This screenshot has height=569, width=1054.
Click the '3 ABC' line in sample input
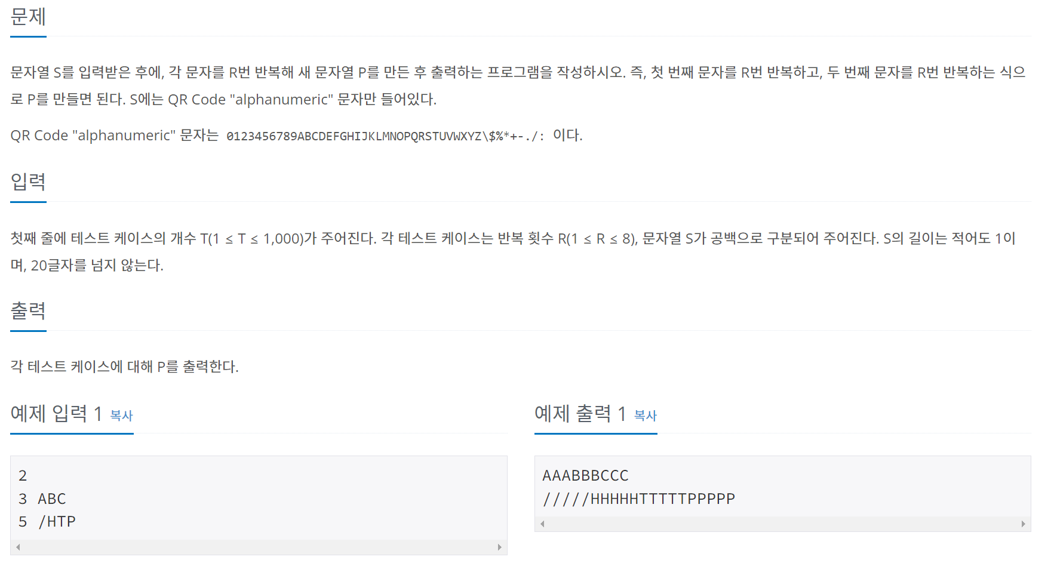[42, 499]
